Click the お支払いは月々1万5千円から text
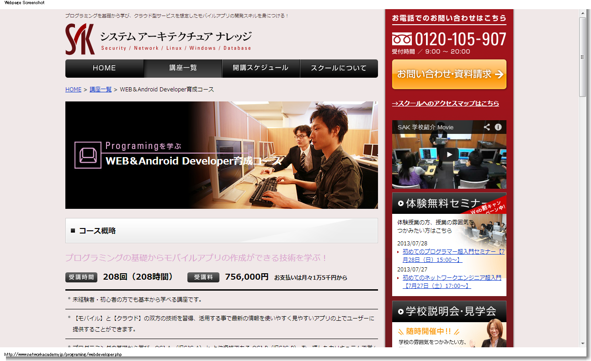 tap(311, 277)
